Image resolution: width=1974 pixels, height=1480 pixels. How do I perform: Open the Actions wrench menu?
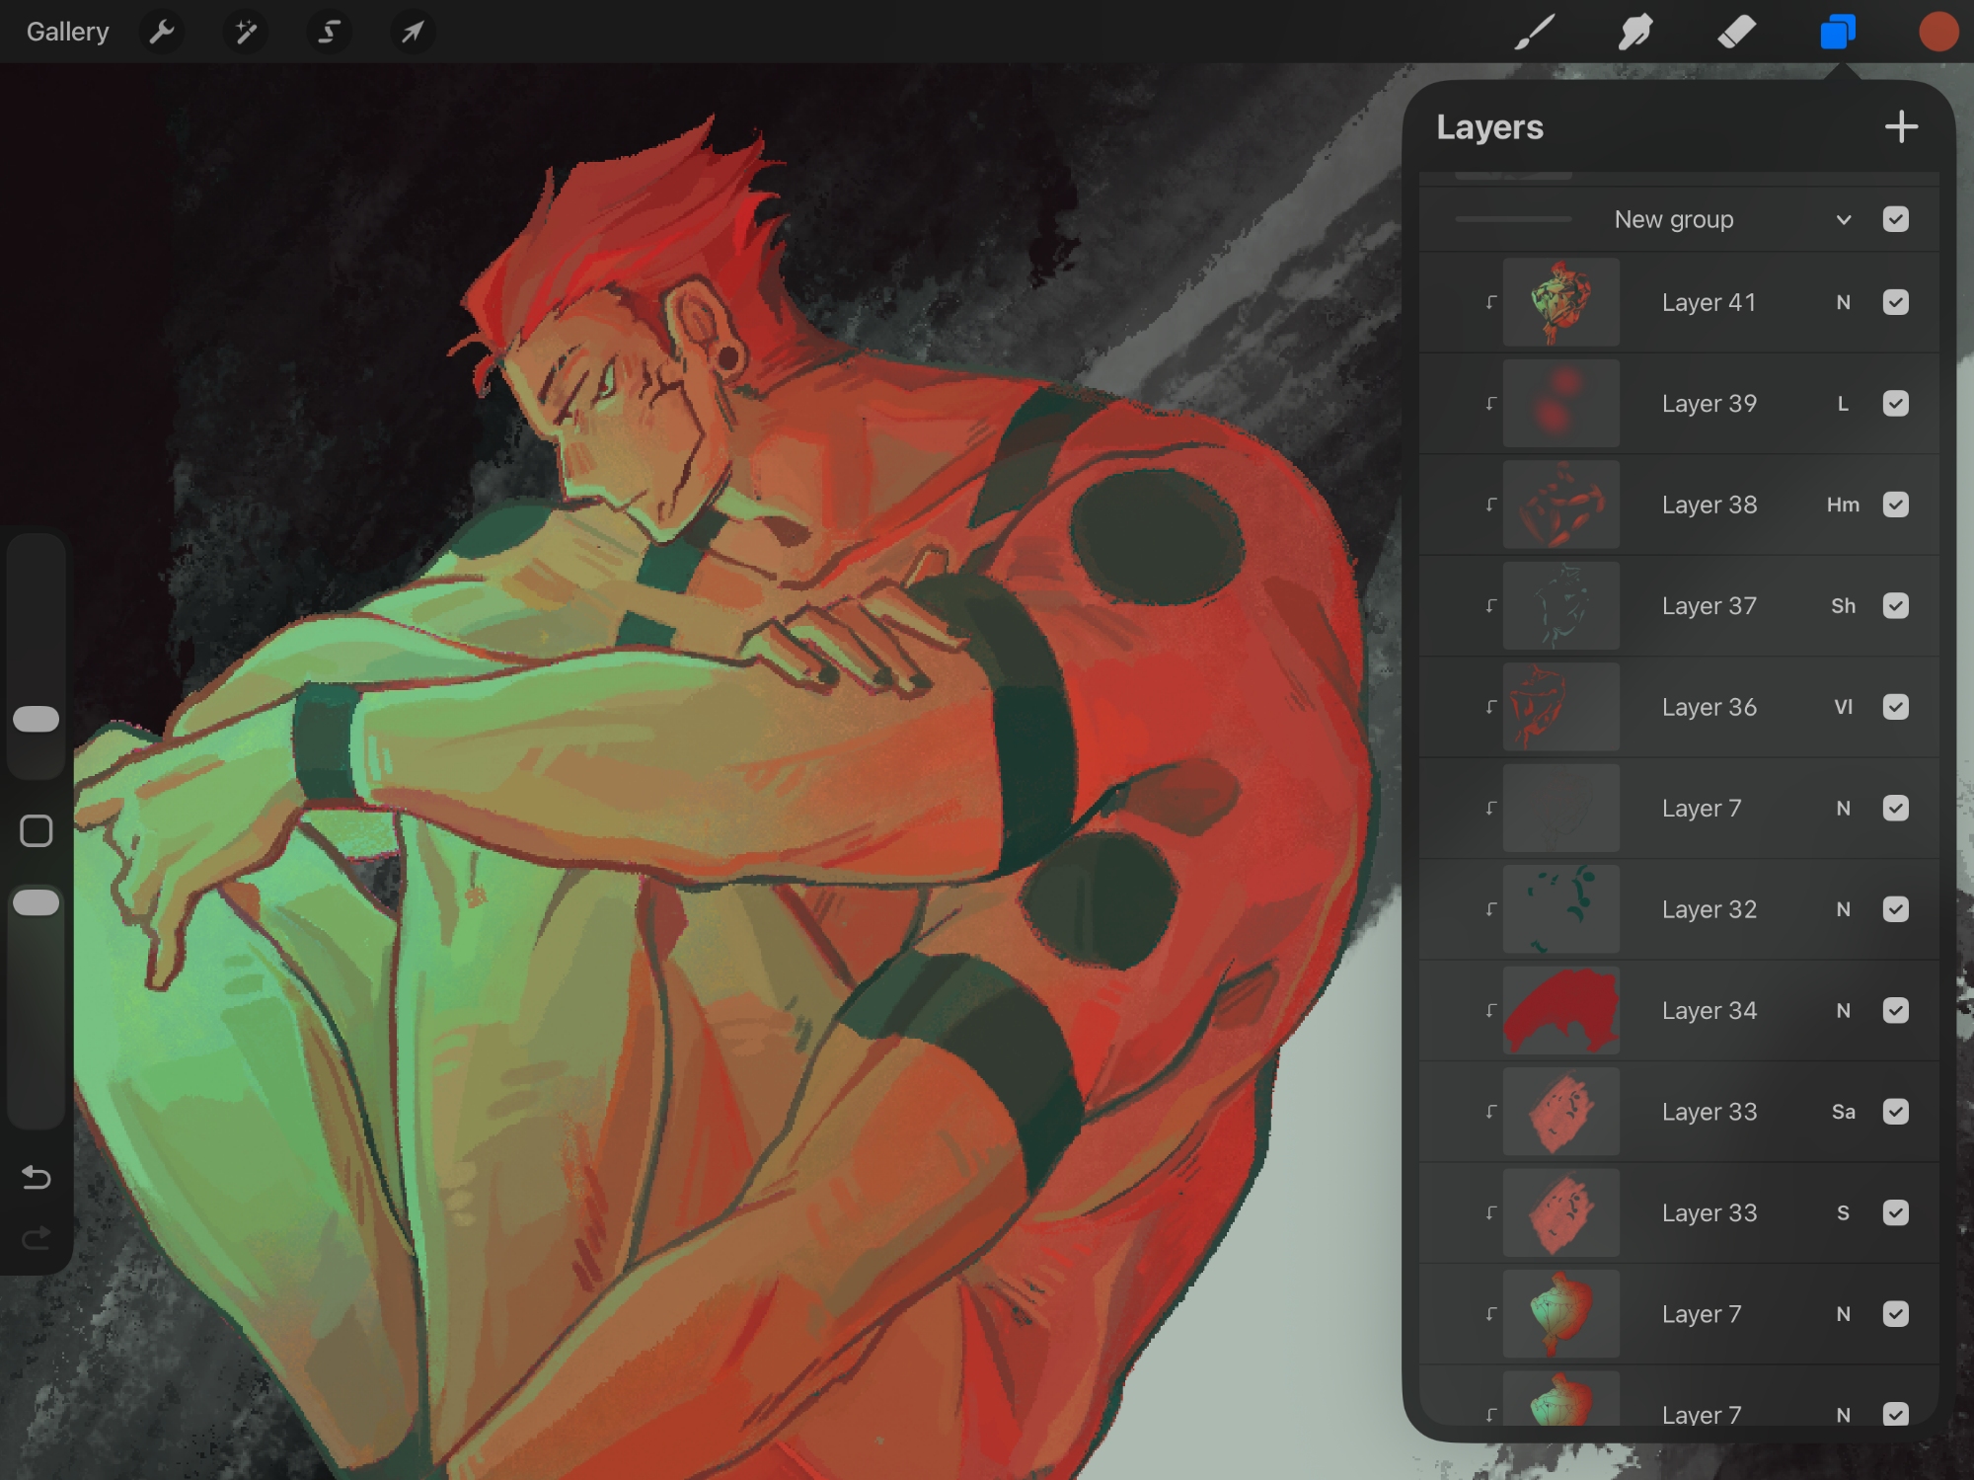(x=162, y=32)
